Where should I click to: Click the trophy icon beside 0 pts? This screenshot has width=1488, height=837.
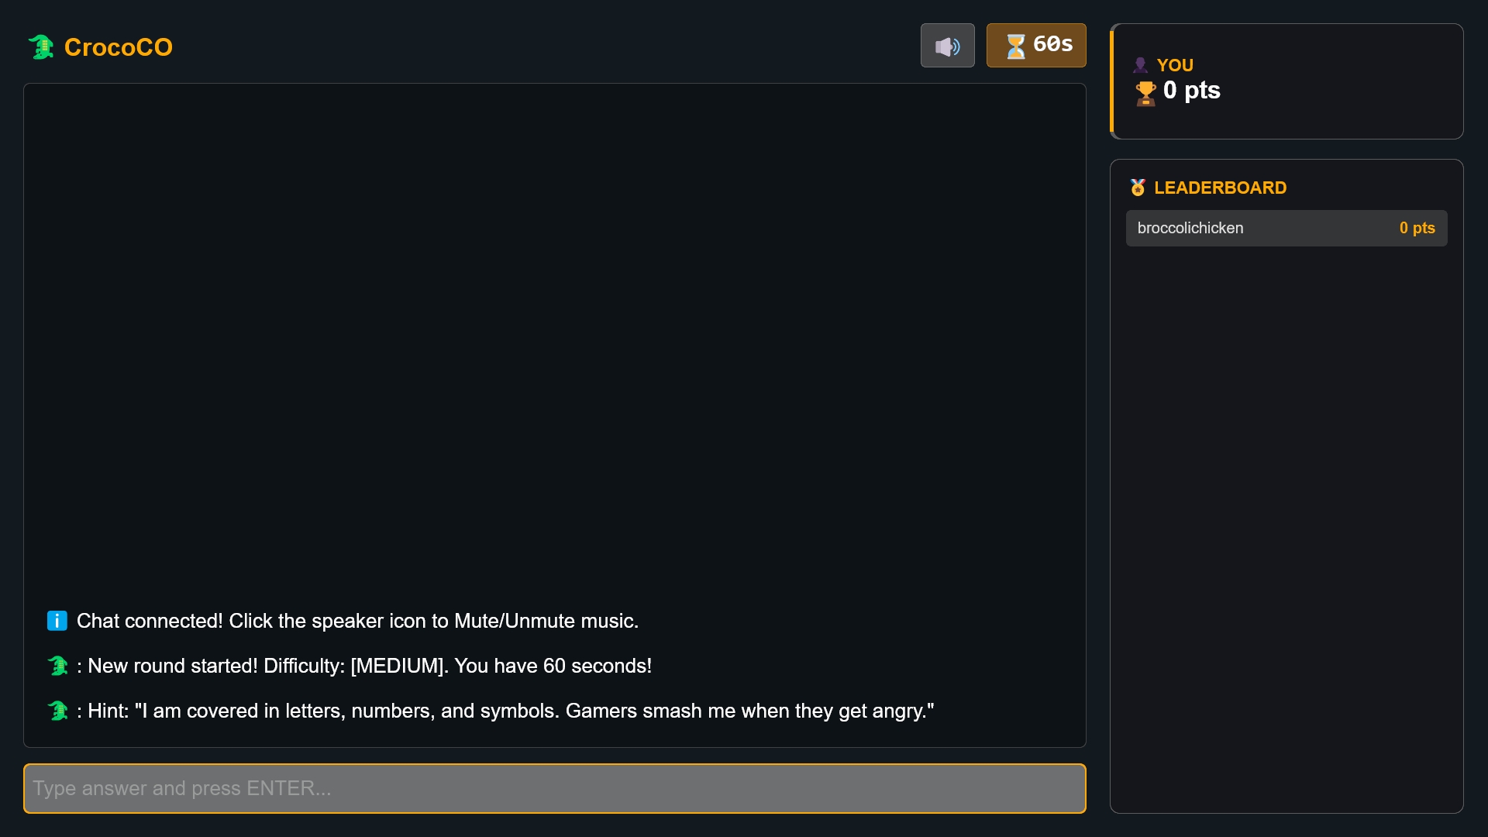coord(1145,93)
